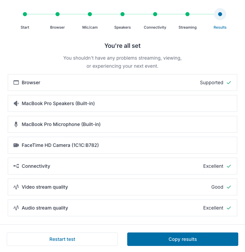Click the Connectivity share-nodes icon

16,166
